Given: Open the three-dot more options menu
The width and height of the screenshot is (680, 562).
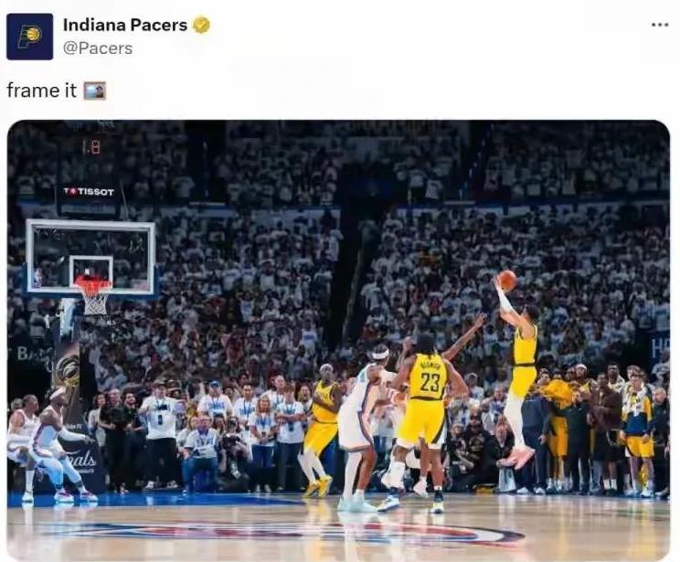Looking at the screenshot, I should tap(660, 26).
